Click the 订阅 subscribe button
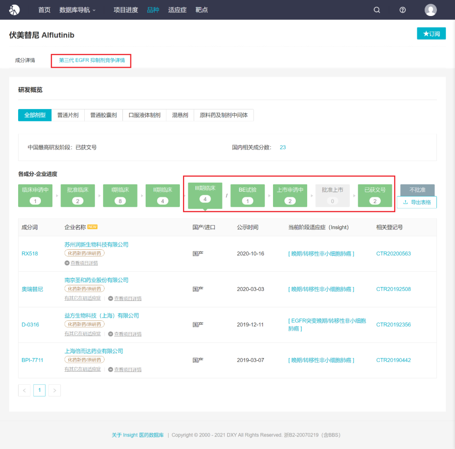Image resolution: width=455 pixels, height=449 pixels. 431,34
